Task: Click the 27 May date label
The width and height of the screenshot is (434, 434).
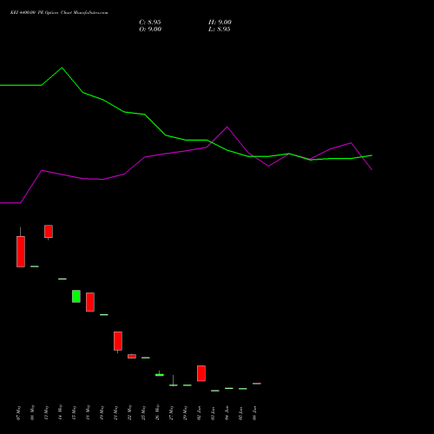Action: pyautogui.click(x=172, y=413)
